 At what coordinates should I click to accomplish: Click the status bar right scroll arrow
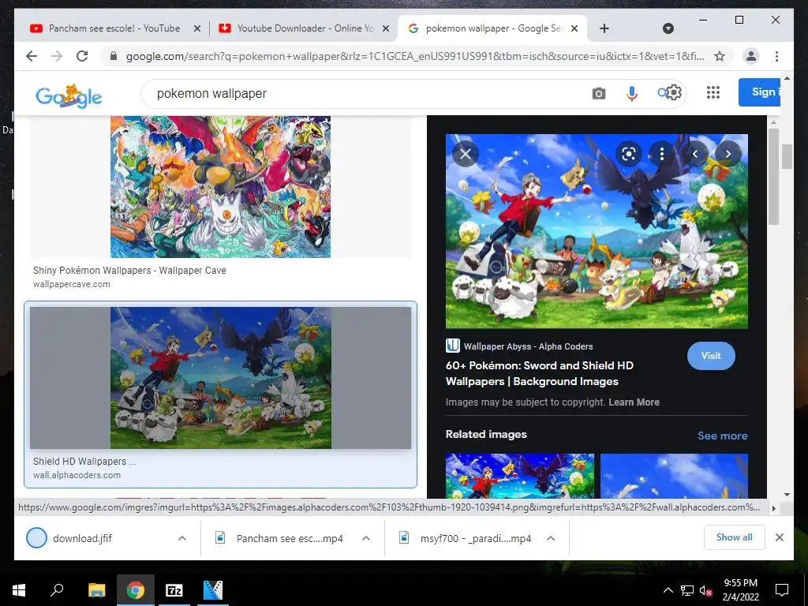point(773,507)
